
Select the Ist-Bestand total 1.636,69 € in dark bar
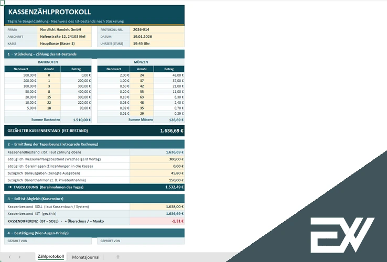tap(171, 131)
